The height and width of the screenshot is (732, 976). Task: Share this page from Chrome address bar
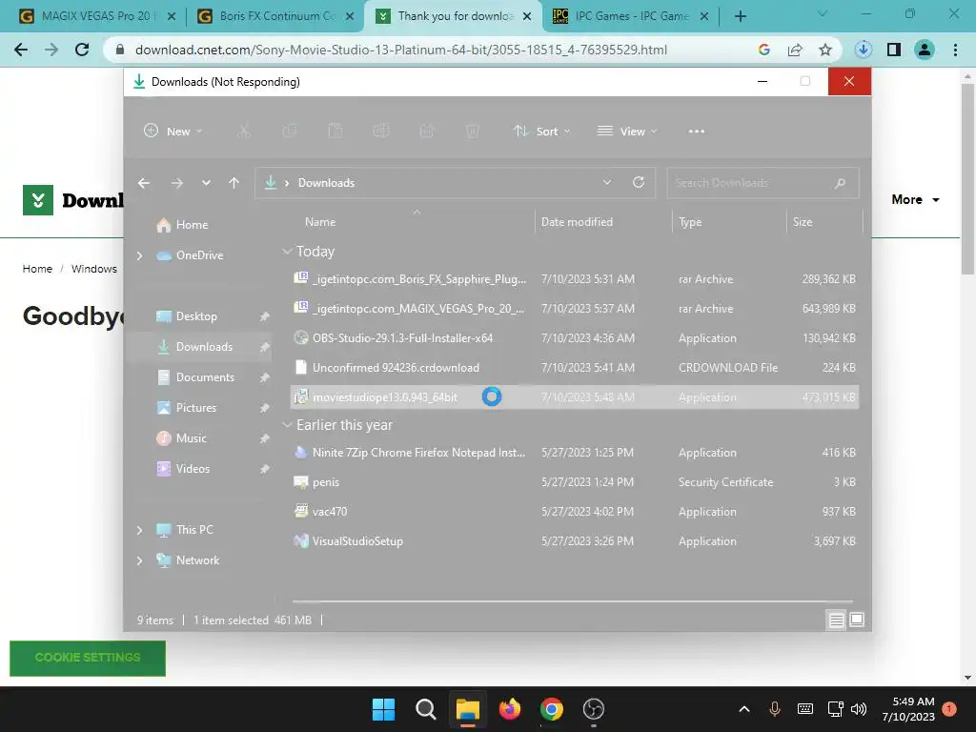click(x=795, y=50)
